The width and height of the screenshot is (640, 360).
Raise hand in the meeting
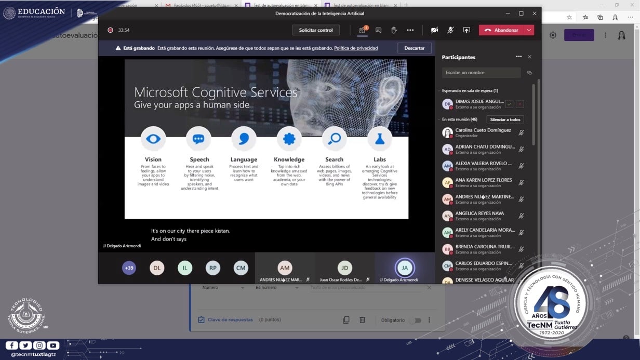pos(394,30)
